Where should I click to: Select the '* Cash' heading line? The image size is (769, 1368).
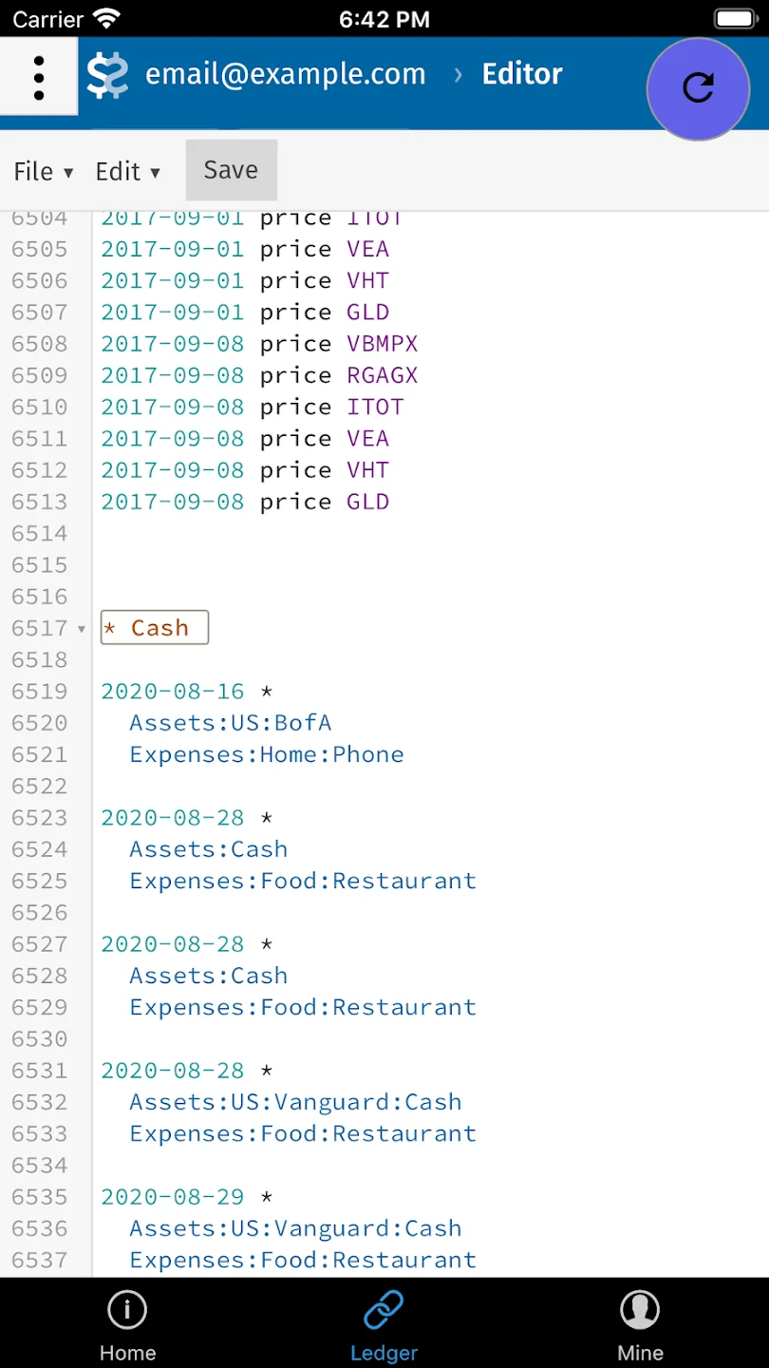(154, 628)
